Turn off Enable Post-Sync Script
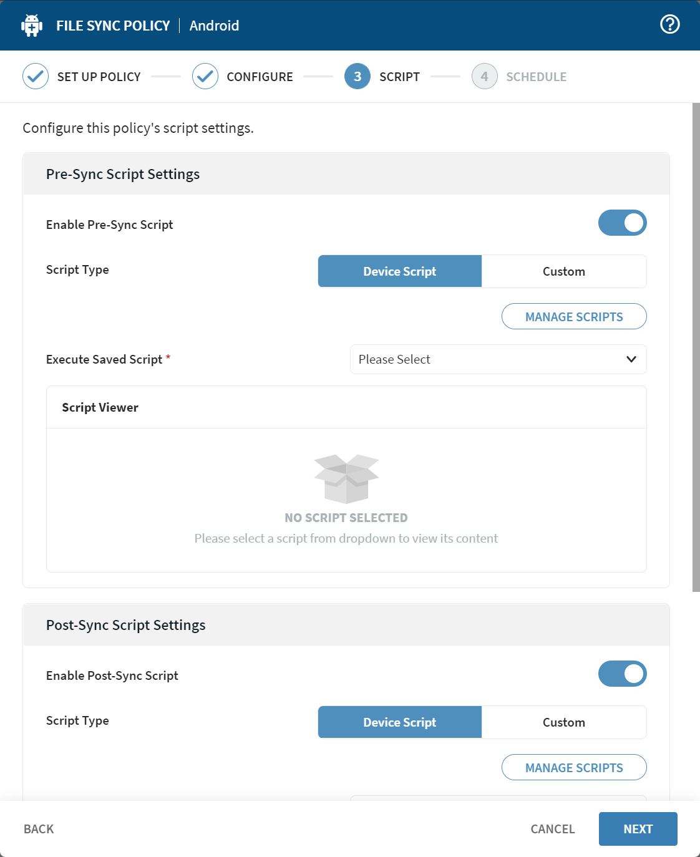Viewport: 700px width, 857px height. (623, 674)
